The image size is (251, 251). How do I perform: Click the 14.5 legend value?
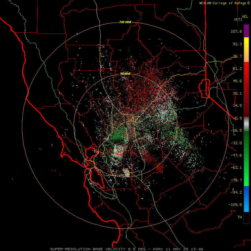[237, 106]
